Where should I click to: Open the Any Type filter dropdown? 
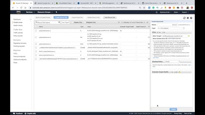tap(65, 22)
